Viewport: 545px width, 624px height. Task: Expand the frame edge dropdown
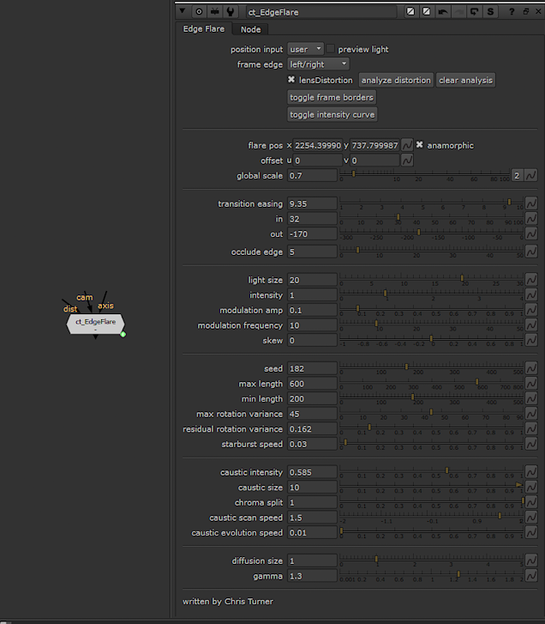click(x=318, y=64)
